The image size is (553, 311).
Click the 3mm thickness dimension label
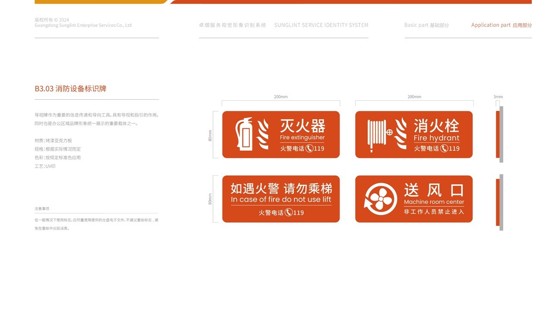point(497,97)
